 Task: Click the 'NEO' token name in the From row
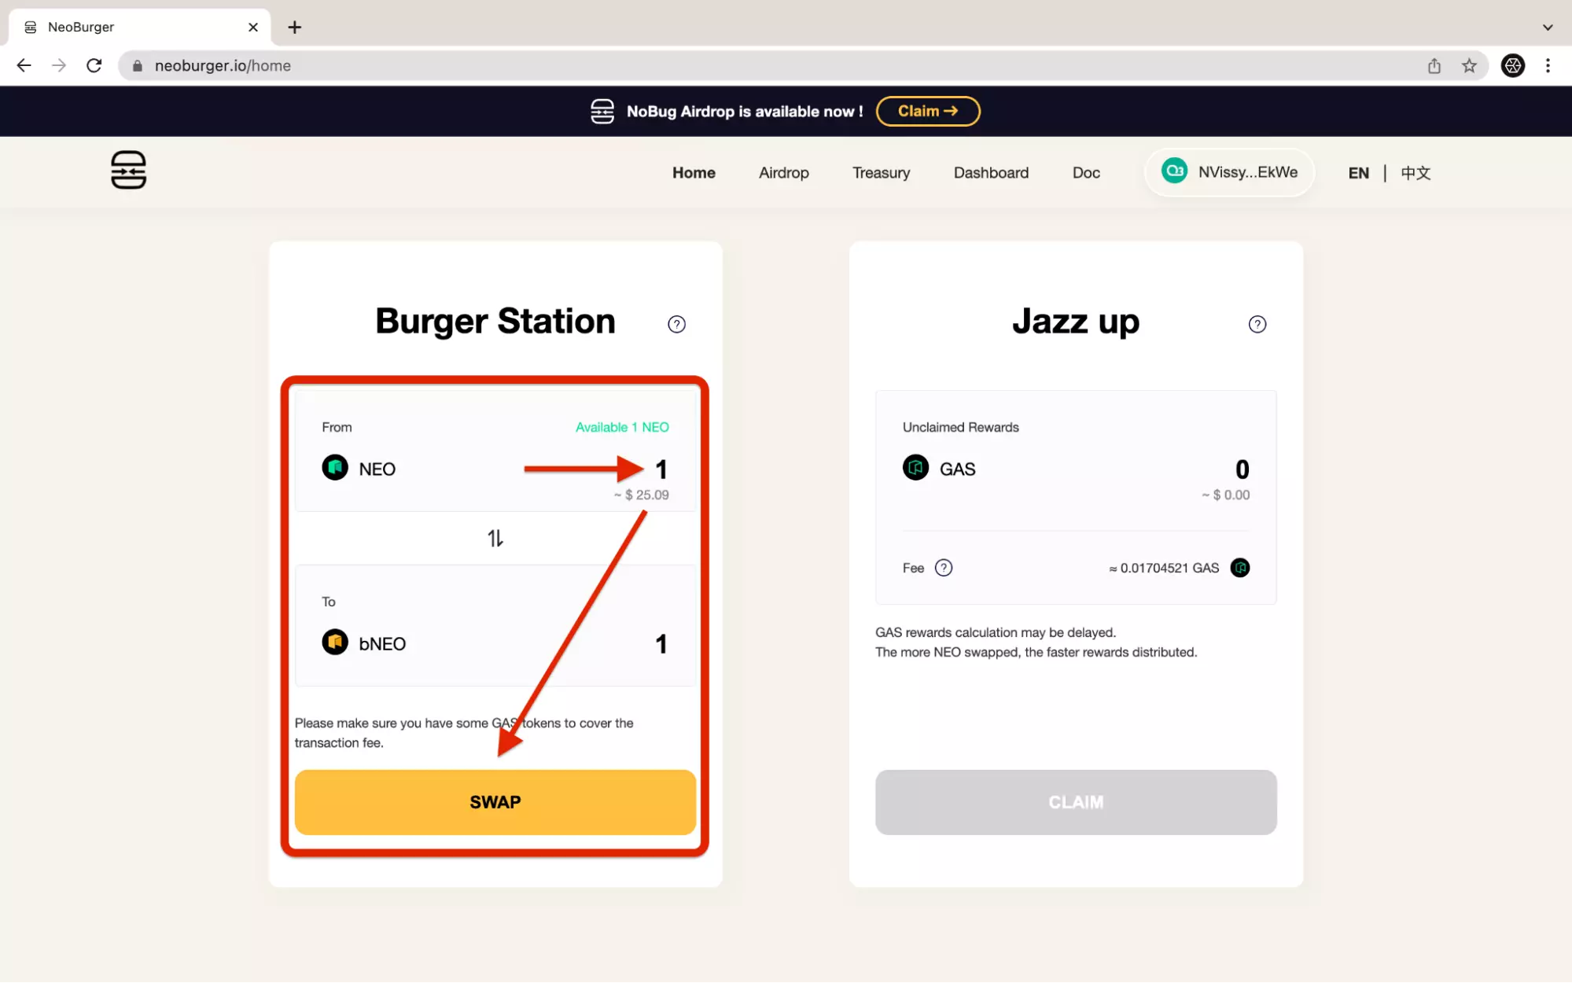(x=377, y=469)
